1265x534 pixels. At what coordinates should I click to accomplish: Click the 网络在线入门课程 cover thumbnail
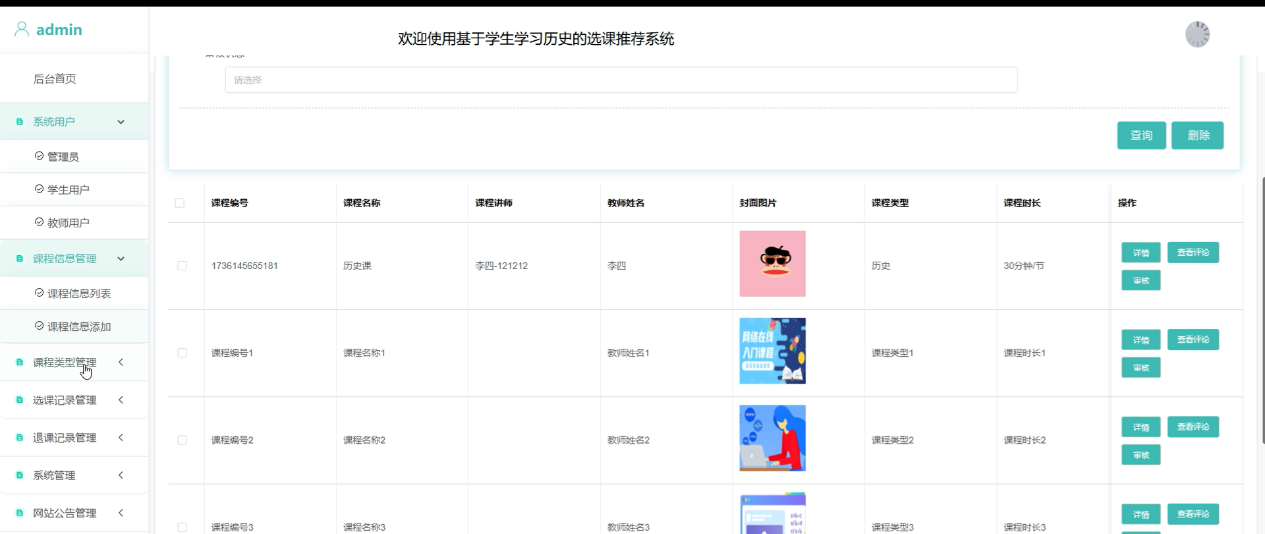(x=772, y=351)
